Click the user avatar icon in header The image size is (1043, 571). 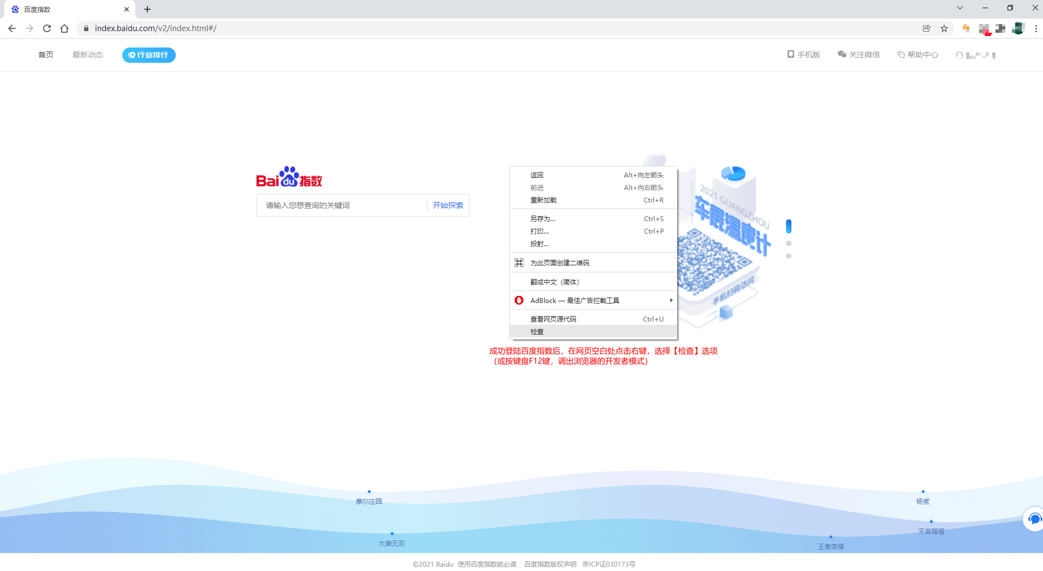(x=960, y=55)
